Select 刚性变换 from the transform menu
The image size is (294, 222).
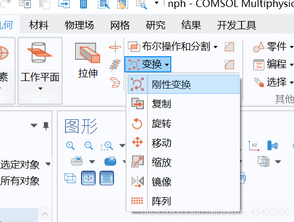coord(183,84)
